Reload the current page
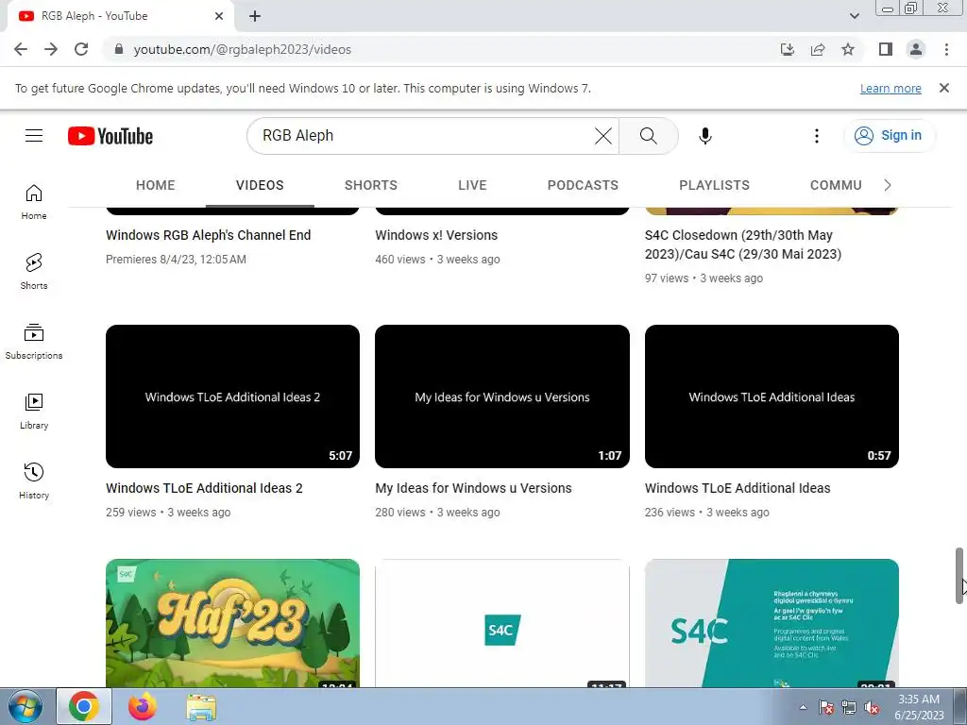This screenshot has height=725, width=967. tap(81, 49)
